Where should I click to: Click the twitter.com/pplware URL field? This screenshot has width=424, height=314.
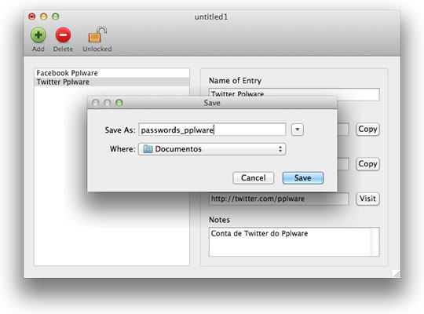point(279,199)
